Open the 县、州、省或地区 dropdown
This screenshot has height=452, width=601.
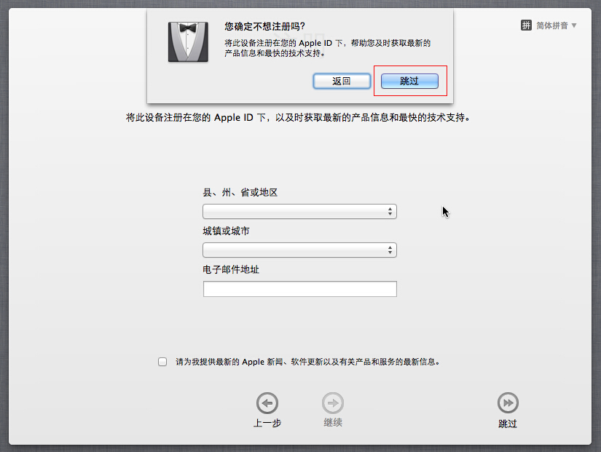coord(299,212)
